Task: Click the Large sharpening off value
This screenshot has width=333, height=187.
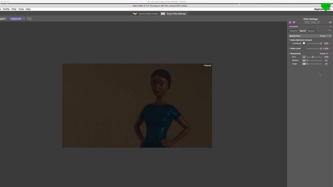Action: 326,64
